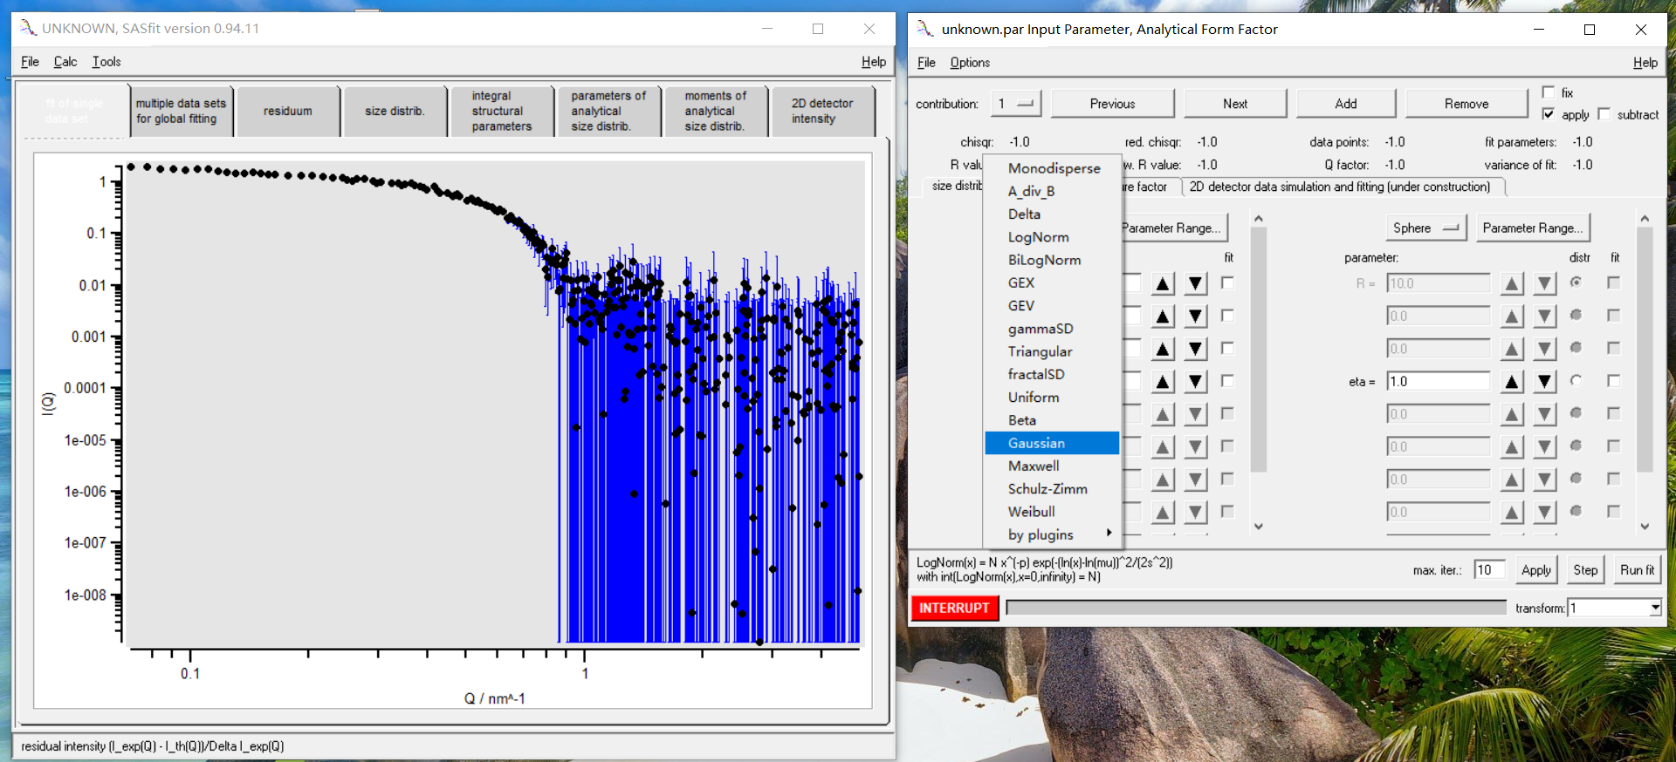Select the distr radio button for eta
Viewport: 1676px width, 762px height.
click(x=1576, y=381)
